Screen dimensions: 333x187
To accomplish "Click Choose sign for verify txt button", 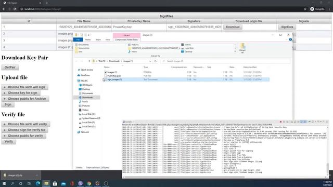I will pyautogui.click(x=24, y=130).
